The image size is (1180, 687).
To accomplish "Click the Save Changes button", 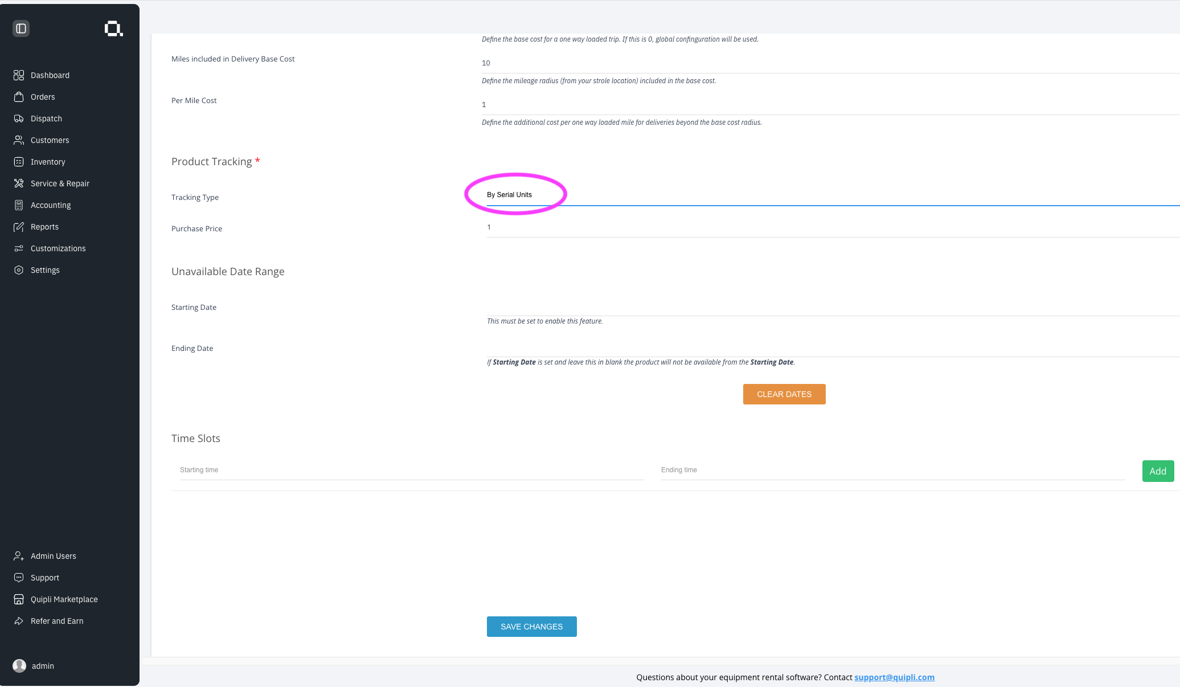I will (531, 627).
